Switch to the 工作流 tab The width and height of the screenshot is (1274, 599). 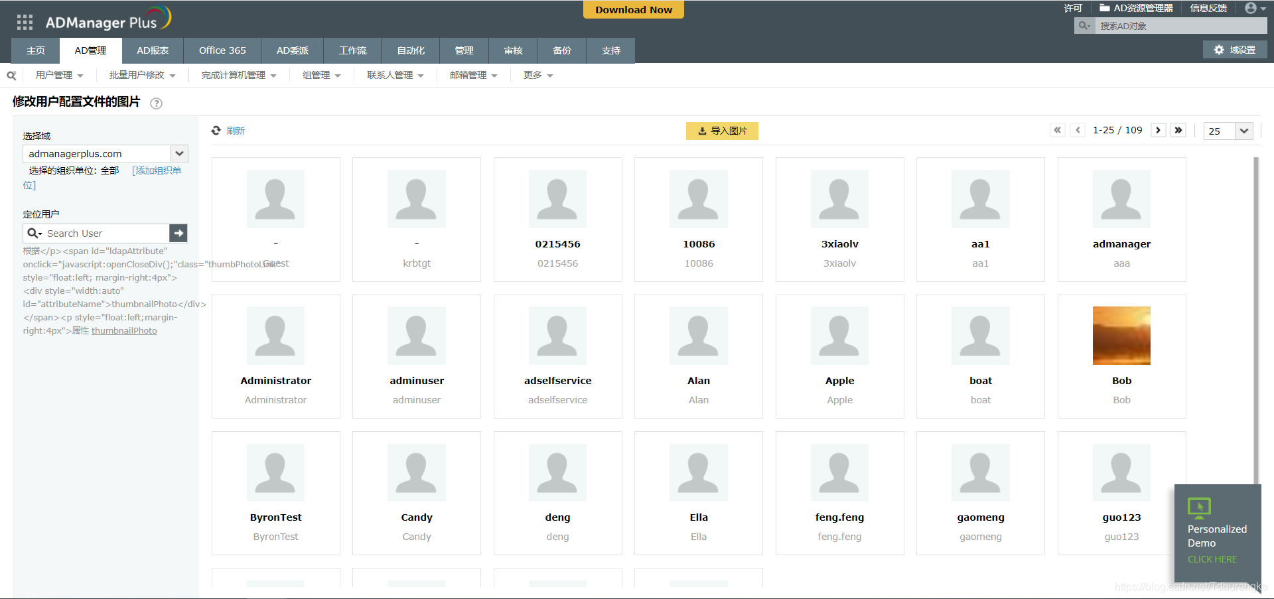(x=353, y=50)
